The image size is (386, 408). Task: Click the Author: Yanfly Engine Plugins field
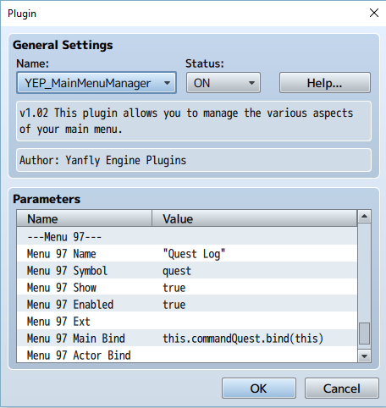click(x=194, y=160)
